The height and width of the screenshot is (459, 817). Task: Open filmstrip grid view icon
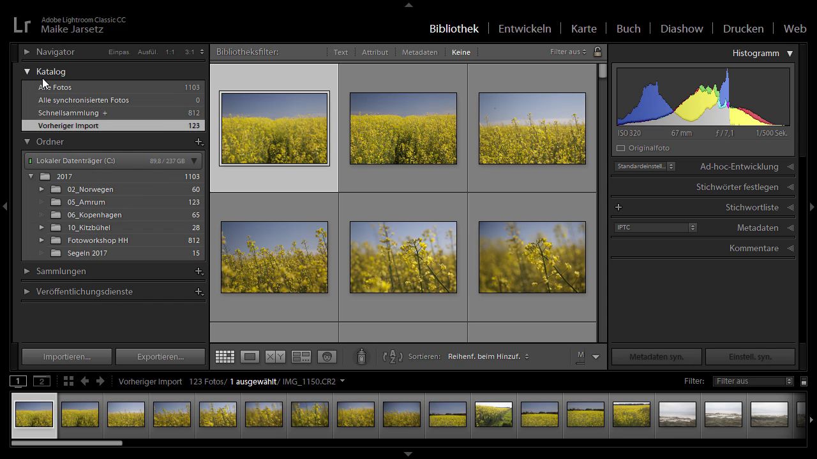(x=68, y=381)
